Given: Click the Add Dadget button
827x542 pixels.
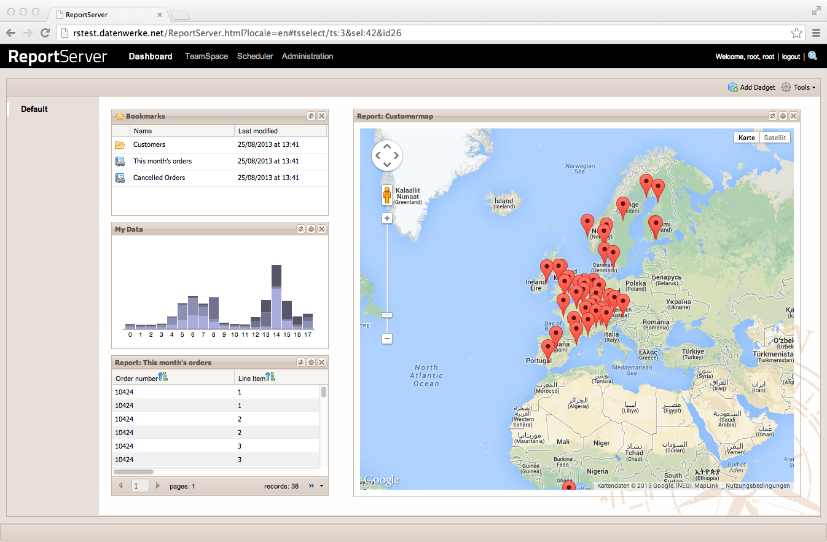Looking at the screenshot, I should (751, 87).
